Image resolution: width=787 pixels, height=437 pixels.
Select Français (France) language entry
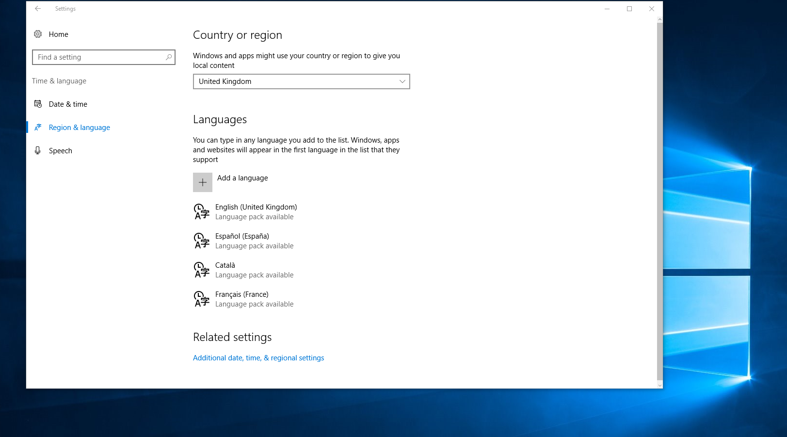tap(302, 299)
